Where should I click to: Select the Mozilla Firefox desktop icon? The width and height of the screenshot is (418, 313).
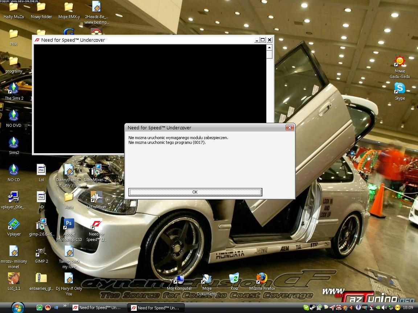(x=262, y=279)
